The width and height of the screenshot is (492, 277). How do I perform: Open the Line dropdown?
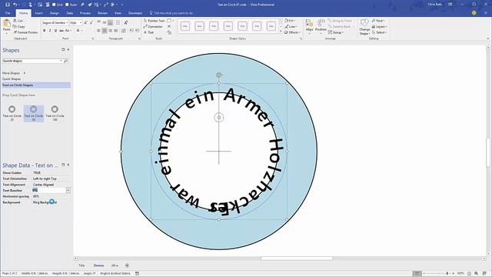pyautogui.click(x=291, y=26)
